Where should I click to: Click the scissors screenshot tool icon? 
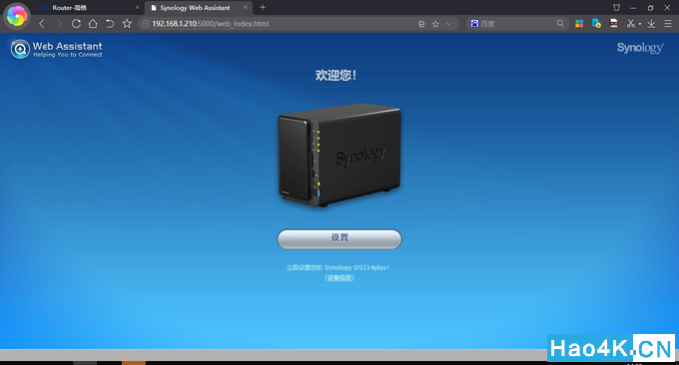coord(630,24)
